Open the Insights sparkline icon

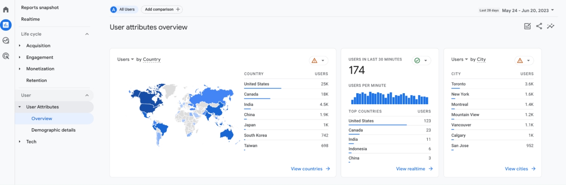[551, 26]
